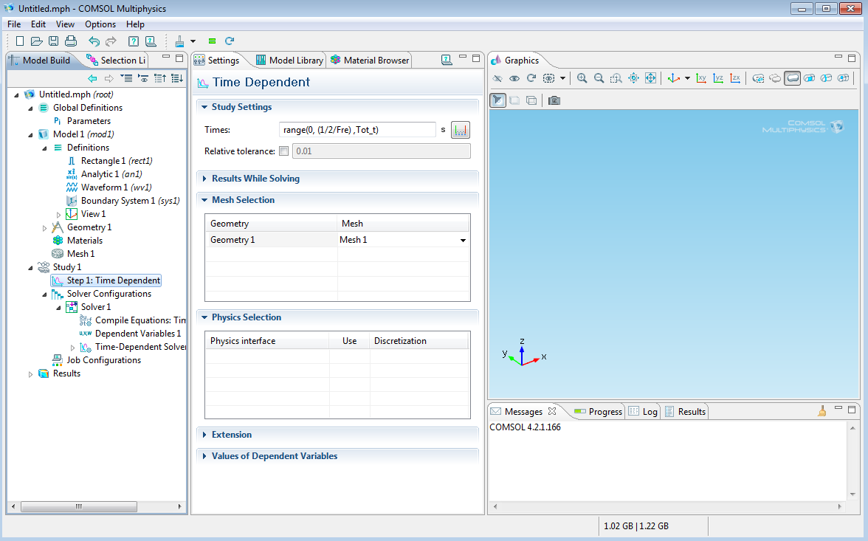Open the Log tab

[644, 411]
